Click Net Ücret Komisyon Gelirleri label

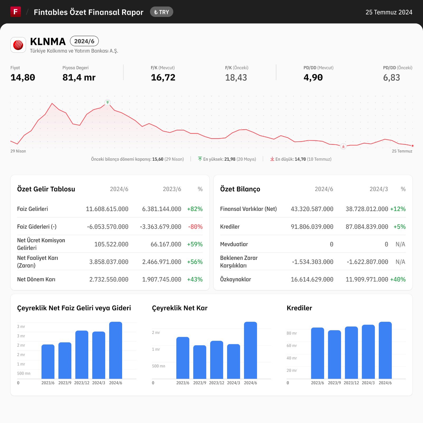(x=41, y=244)
